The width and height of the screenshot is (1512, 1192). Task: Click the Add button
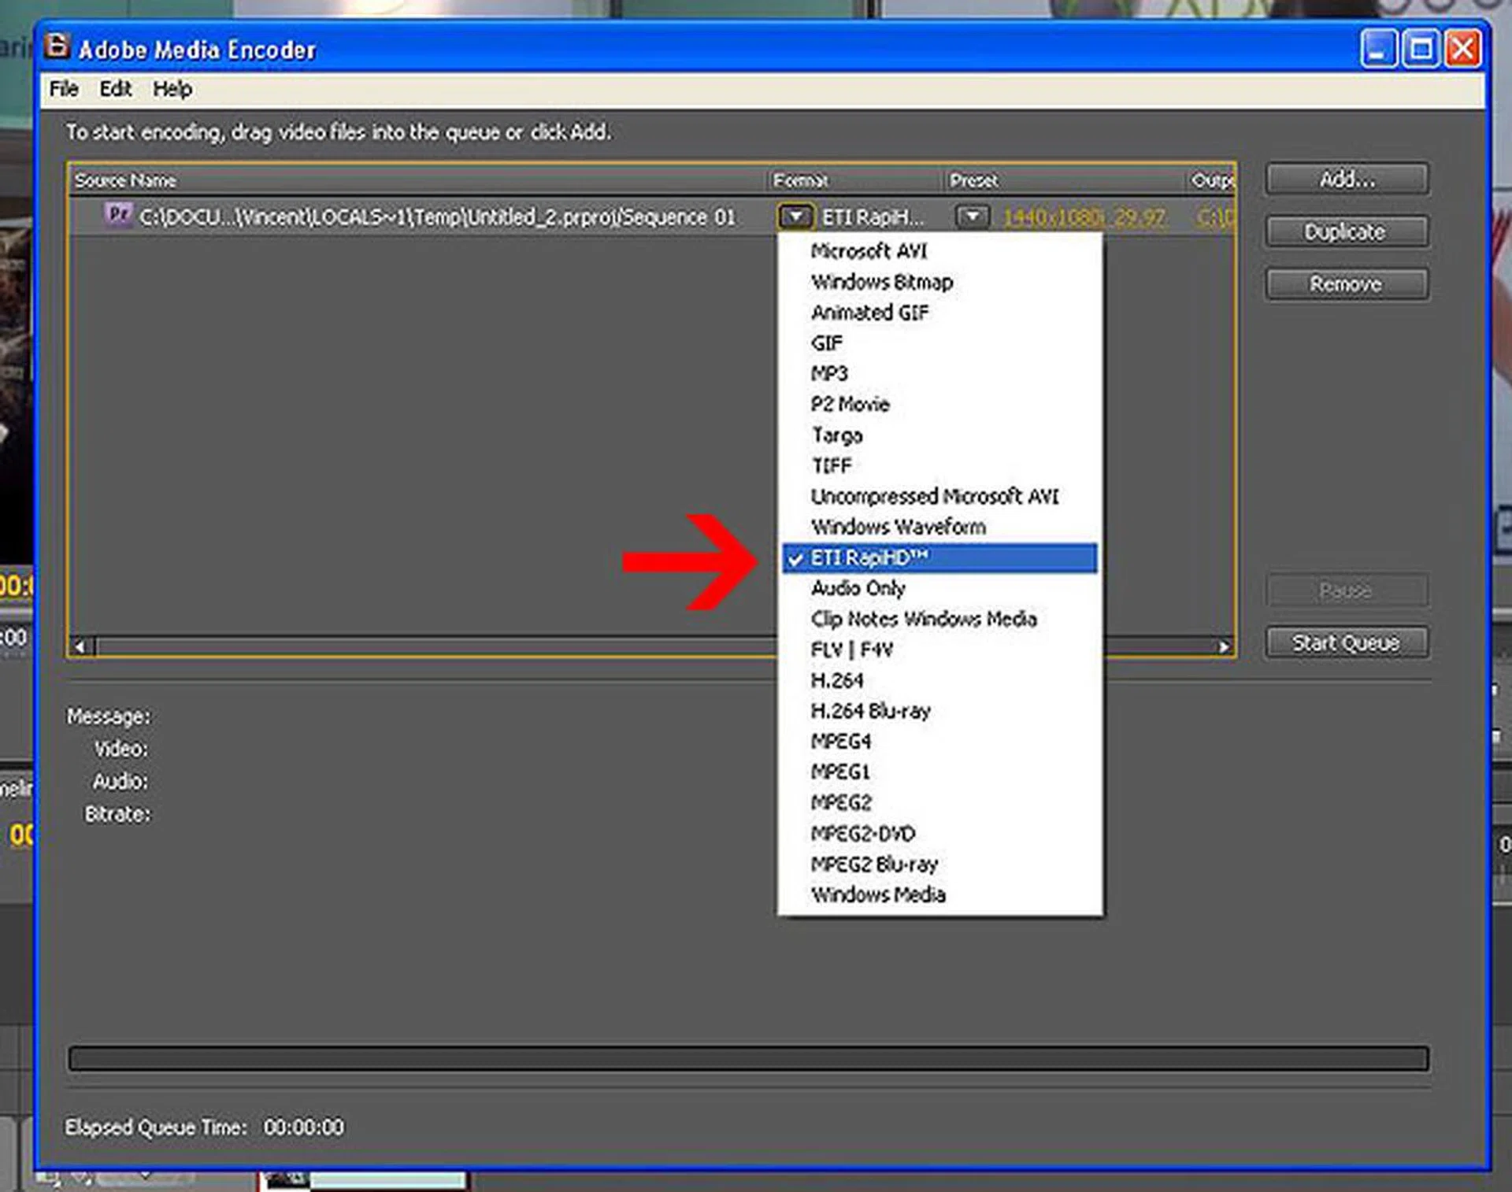pos(1346,179)
